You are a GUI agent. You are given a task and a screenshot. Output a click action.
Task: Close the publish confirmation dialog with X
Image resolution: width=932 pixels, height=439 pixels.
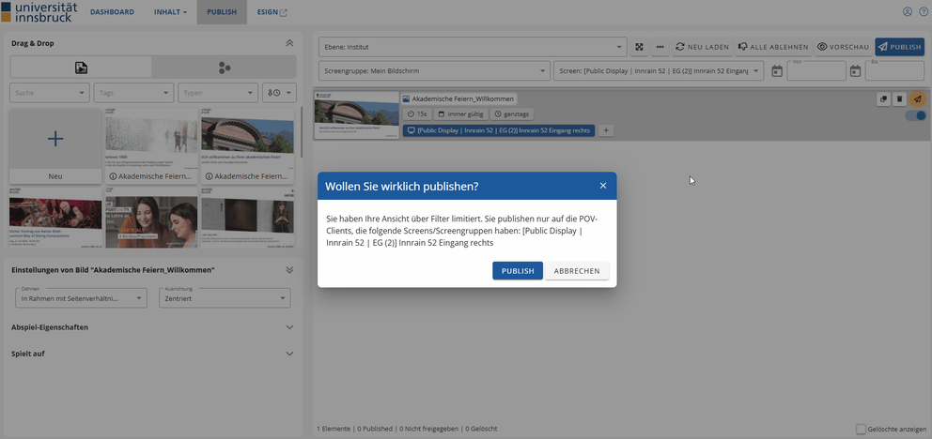(x=603, y=186)
